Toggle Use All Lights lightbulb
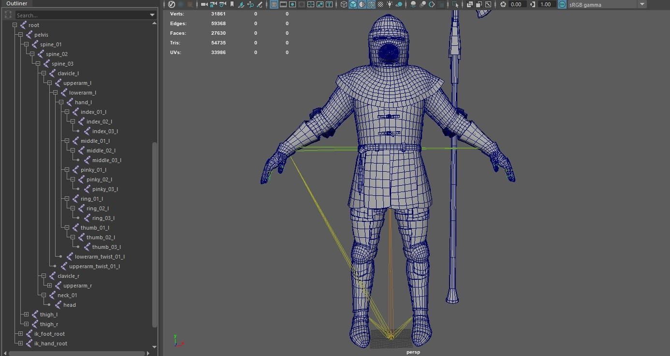The width and height of the screenshot is (670, 356). pyautogui.click(x=390, y=4)
